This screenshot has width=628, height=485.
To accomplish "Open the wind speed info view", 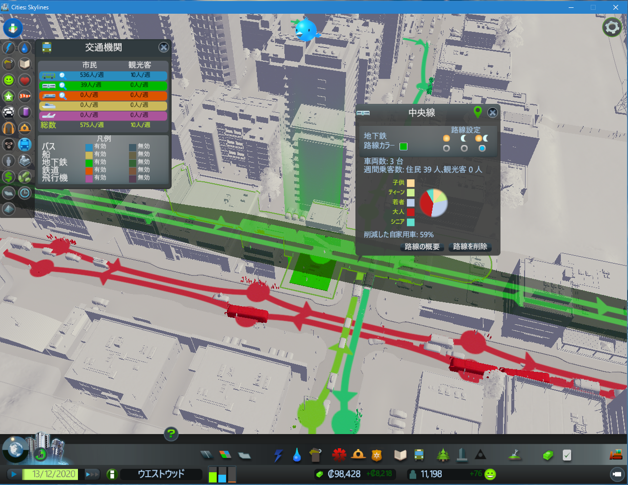I will coord(25,97).
